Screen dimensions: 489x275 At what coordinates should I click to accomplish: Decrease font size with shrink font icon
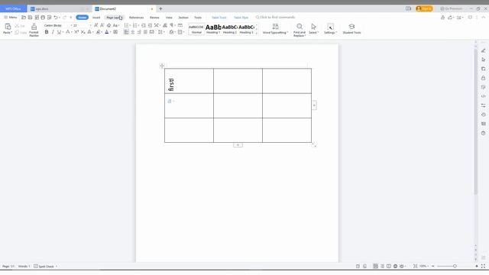pyautogui.click(x=102, y=25)
